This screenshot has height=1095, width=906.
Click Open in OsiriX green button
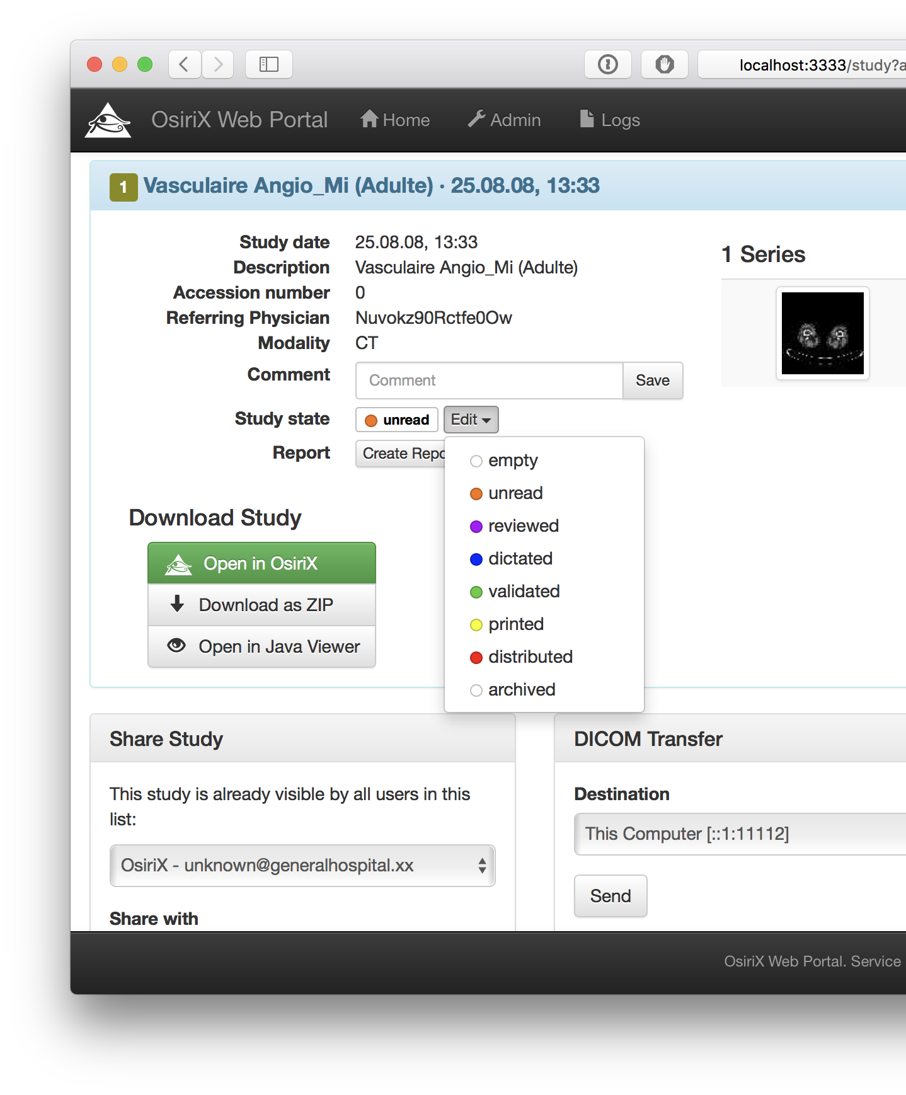[x=261, y=563]
